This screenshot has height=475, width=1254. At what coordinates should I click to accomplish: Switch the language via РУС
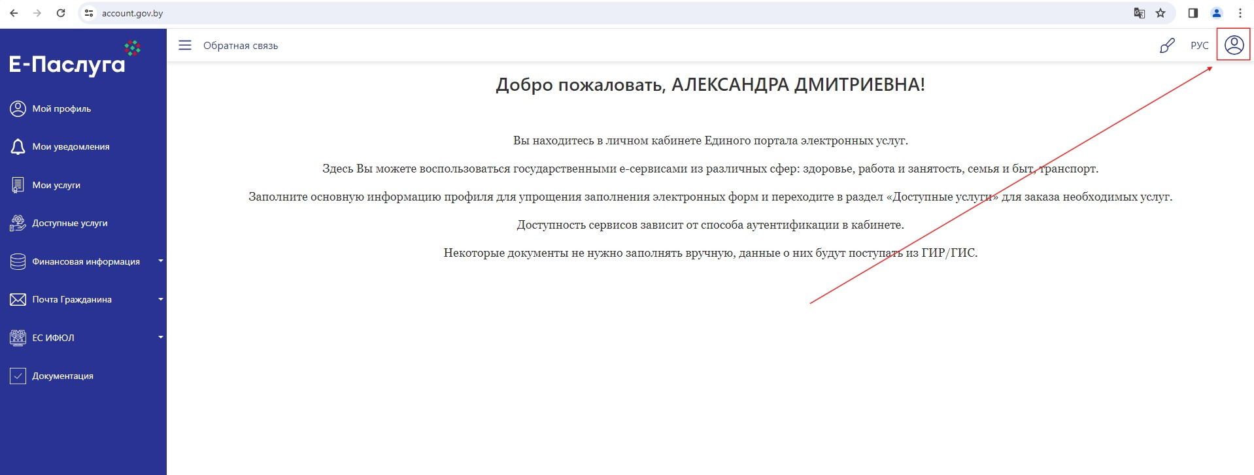click(x=1199, y=46)
